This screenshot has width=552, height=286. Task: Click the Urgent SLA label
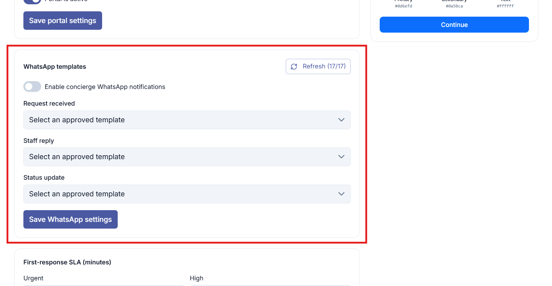click(33, 278)
